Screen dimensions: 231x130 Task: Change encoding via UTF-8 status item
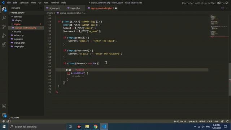202,121
